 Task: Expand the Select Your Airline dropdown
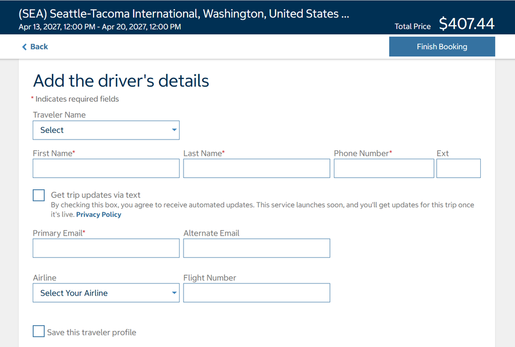pyautogui.click(x=106, y=293)
